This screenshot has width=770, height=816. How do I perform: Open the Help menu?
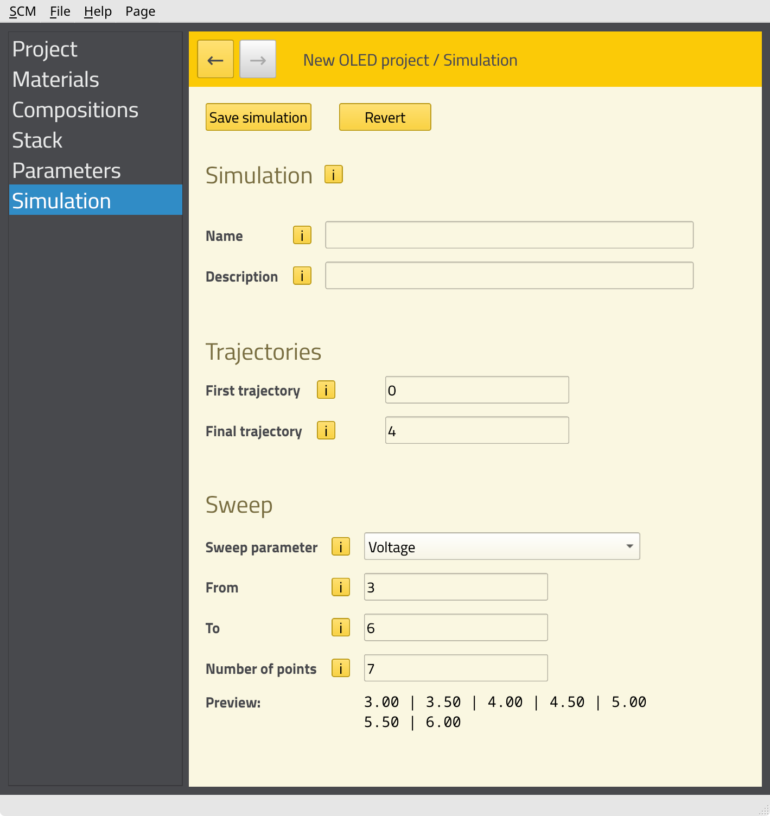[x=98, y=11]
